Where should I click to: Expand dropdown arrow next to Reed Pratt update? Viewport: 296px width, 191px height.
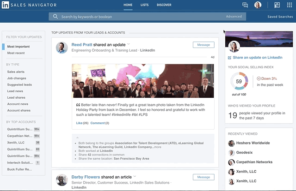[129, 44]
